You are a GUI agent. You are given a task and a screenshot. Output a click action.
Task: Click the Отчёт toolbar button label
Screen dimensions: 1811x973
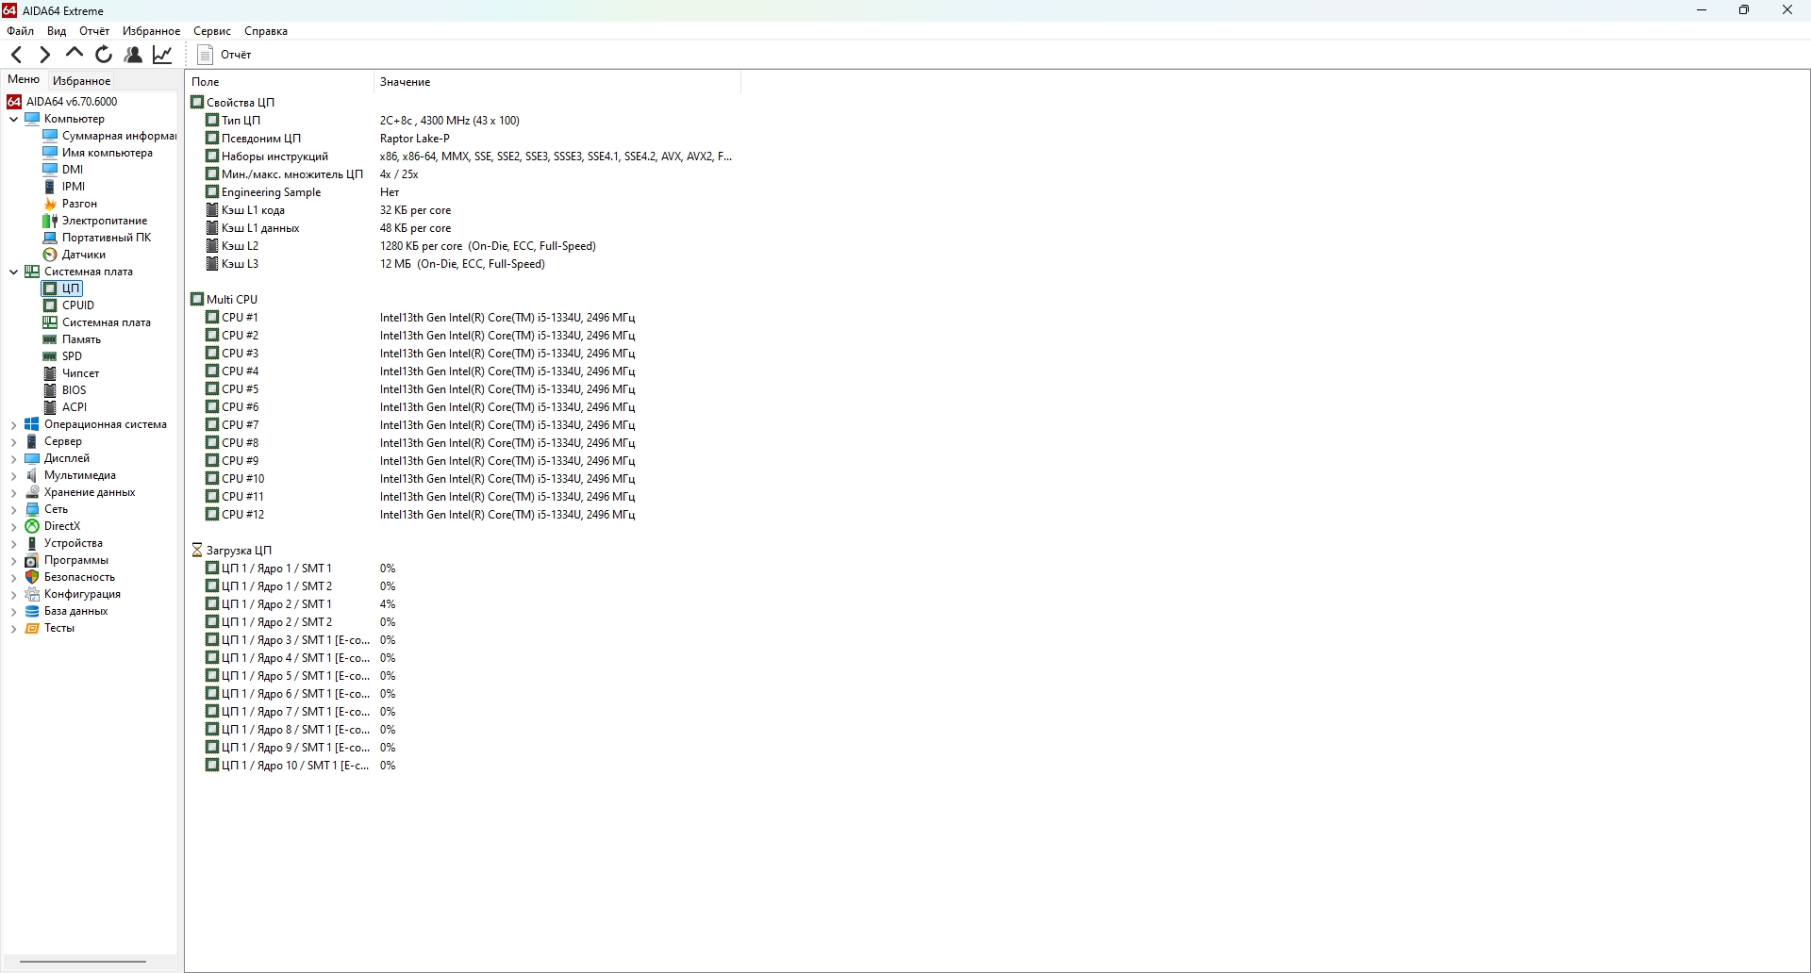pos(236,55)
